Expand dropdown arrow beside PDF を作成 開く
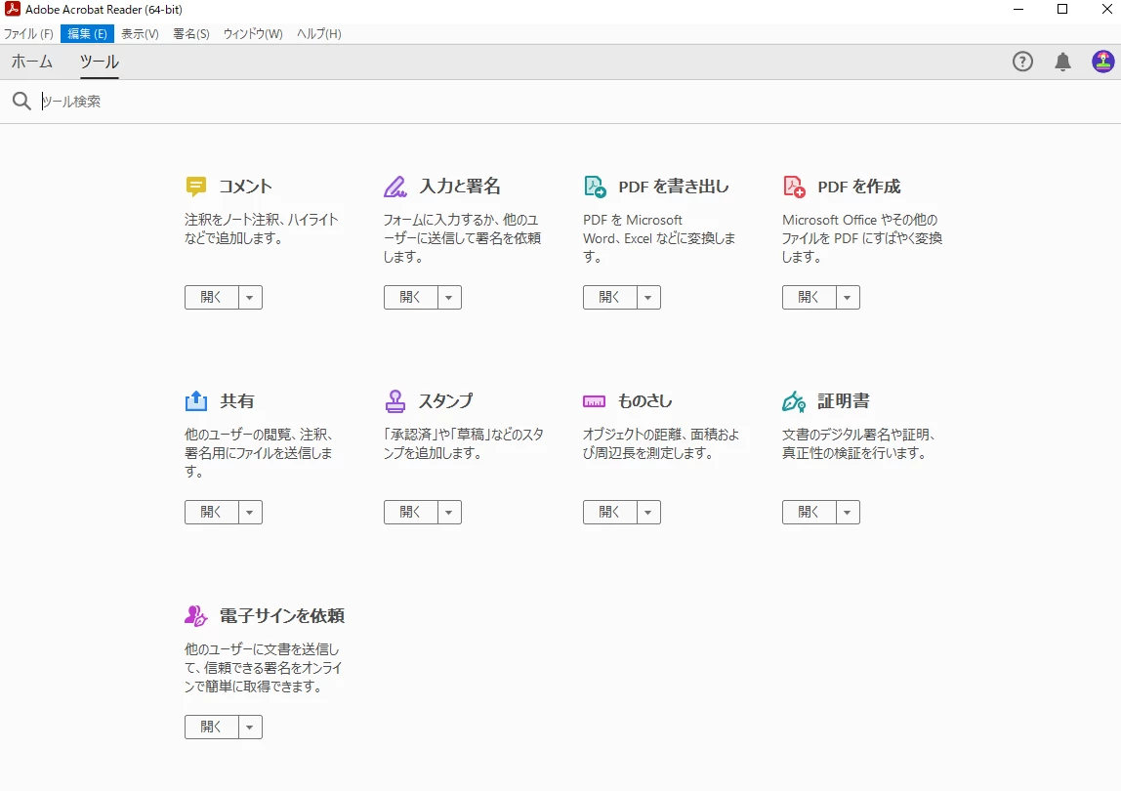 pyautogui.click(x=848, y=298)
